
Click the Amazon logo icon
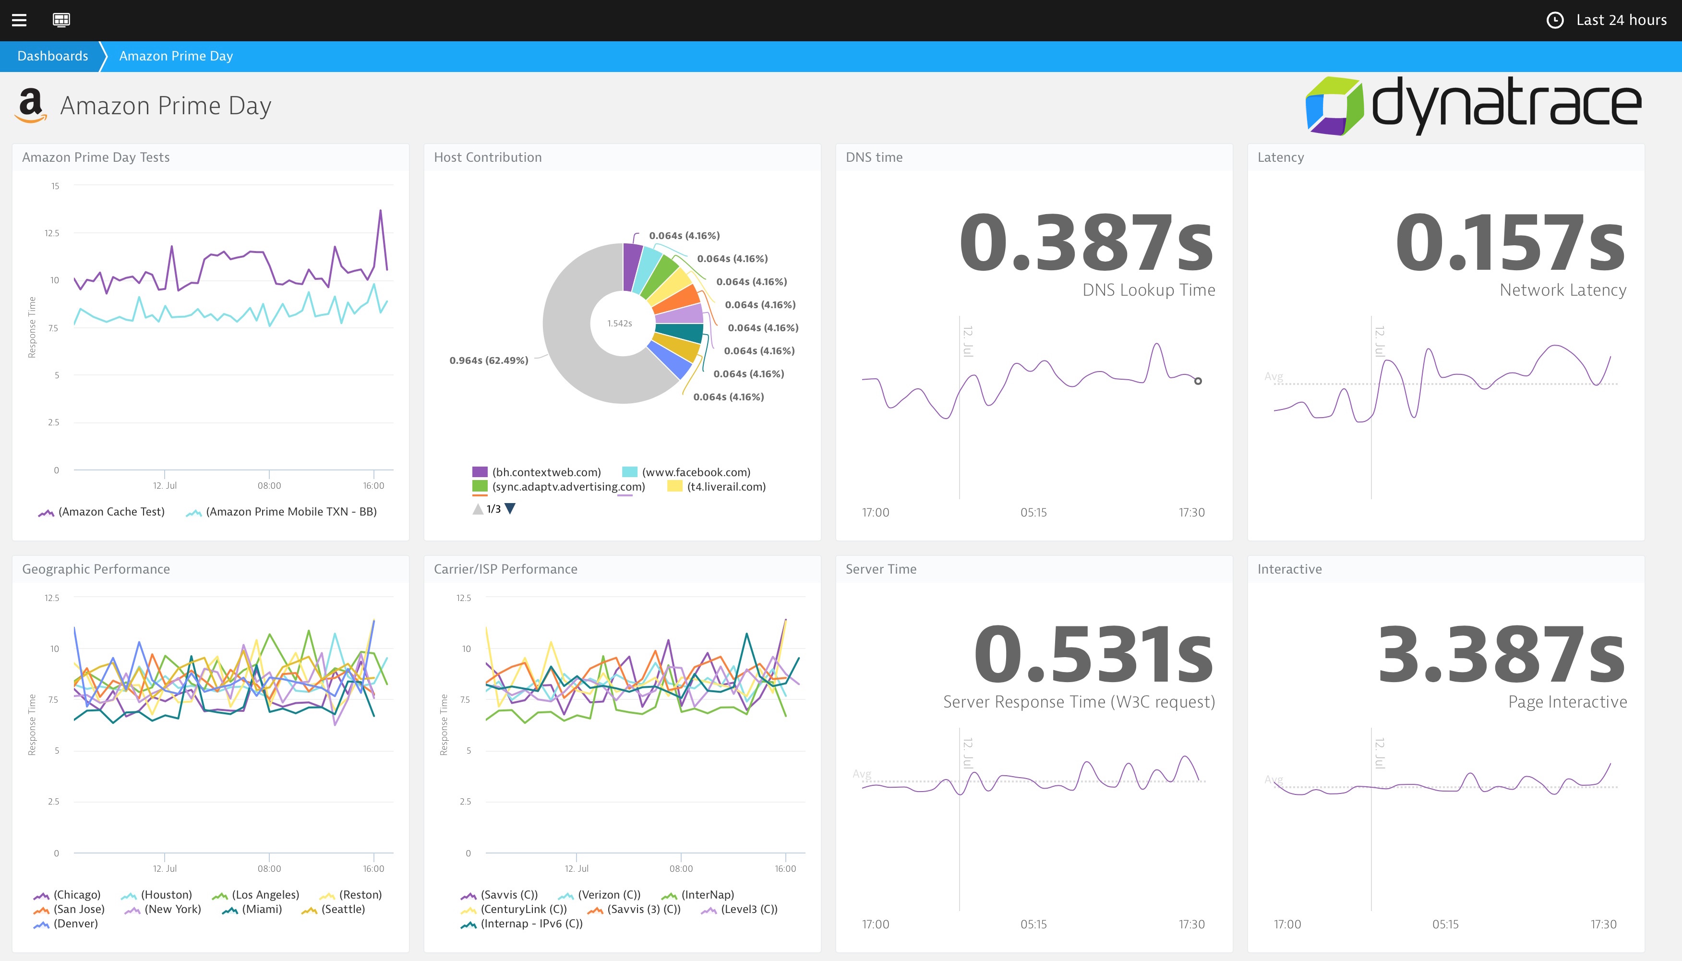(31, 105)
